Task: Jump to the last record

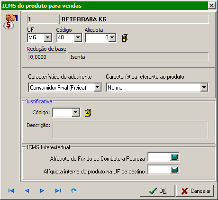Action: coord(58,191)
